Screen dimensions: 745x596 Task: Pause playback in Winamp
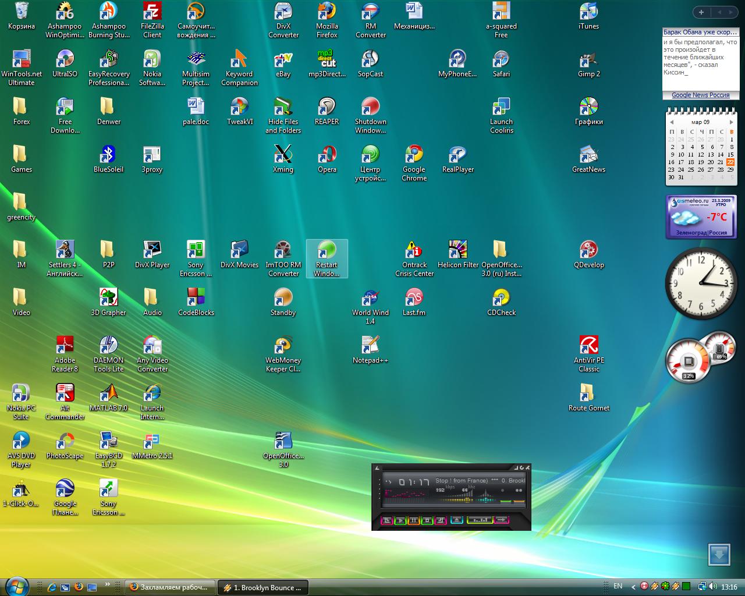pos(414,520)
